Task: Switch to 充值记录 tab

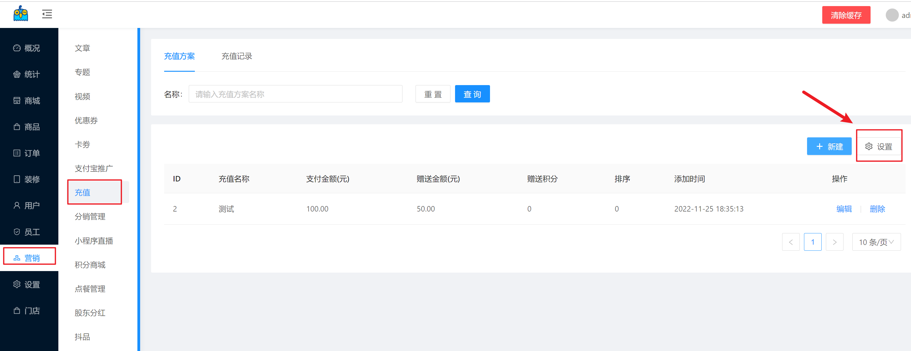Action: (x=236, y=56)
